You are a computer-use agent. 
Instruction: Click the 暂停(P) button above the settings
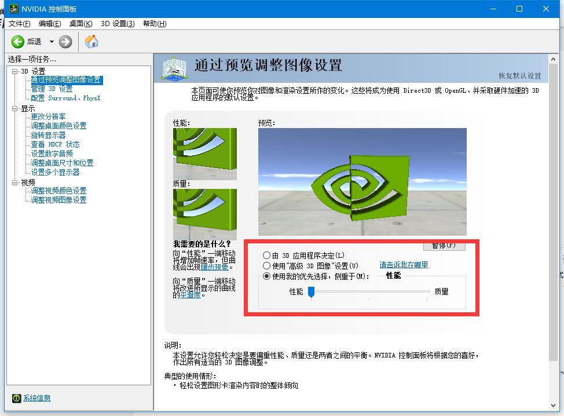point(444,246)
